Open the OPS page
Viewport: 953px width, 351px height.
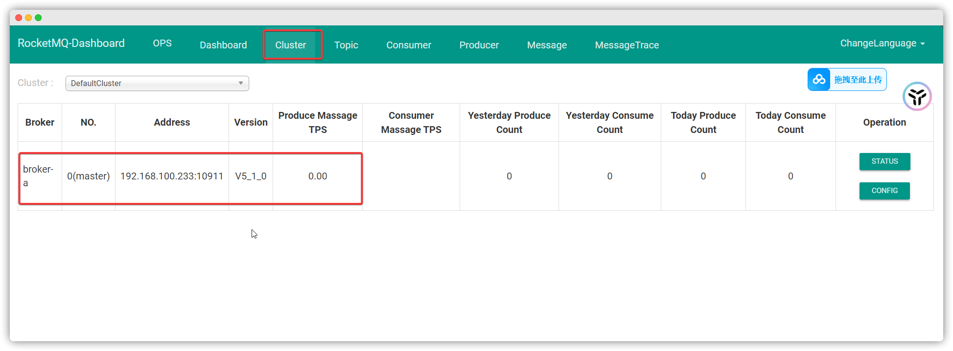162,44
